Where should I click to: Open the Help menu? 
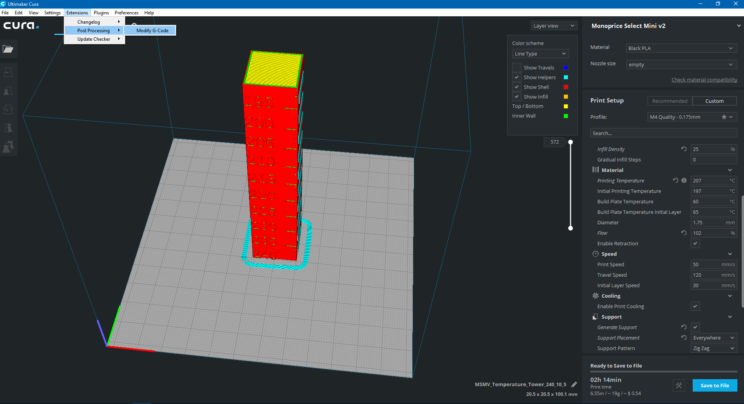[x=149, y=12]
